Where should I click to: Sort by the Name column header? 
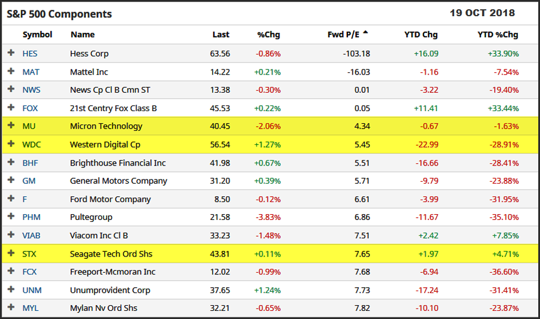tap(82, 35)
